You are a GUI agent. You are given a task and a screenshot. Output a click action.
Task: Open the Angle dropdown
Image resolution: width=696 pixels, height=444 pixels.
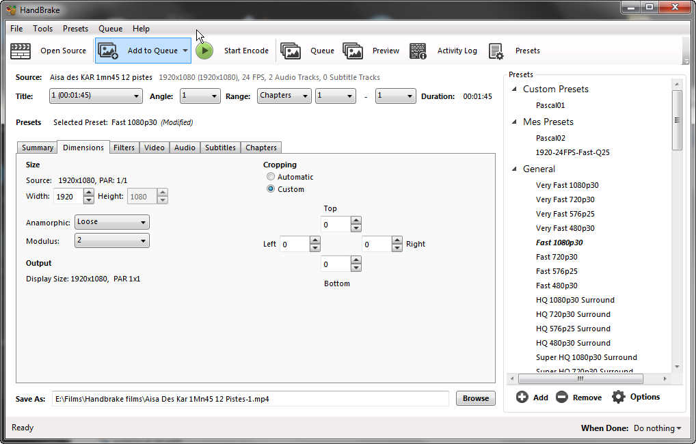click(200, 96)
